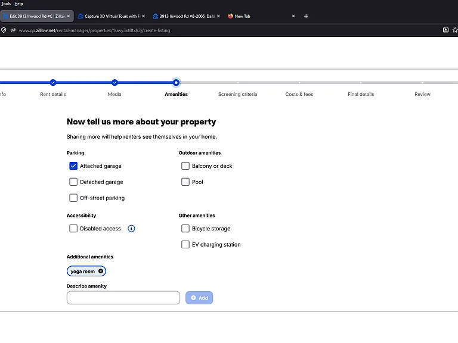The image size is (458, 343).
Task: Open the Help menu
Action: pyautogui.click(x=18, y=4)
